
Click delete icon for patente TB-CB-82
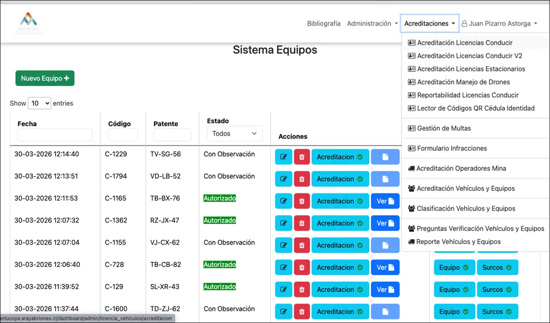pyautogui.click(x=302, y=267)
